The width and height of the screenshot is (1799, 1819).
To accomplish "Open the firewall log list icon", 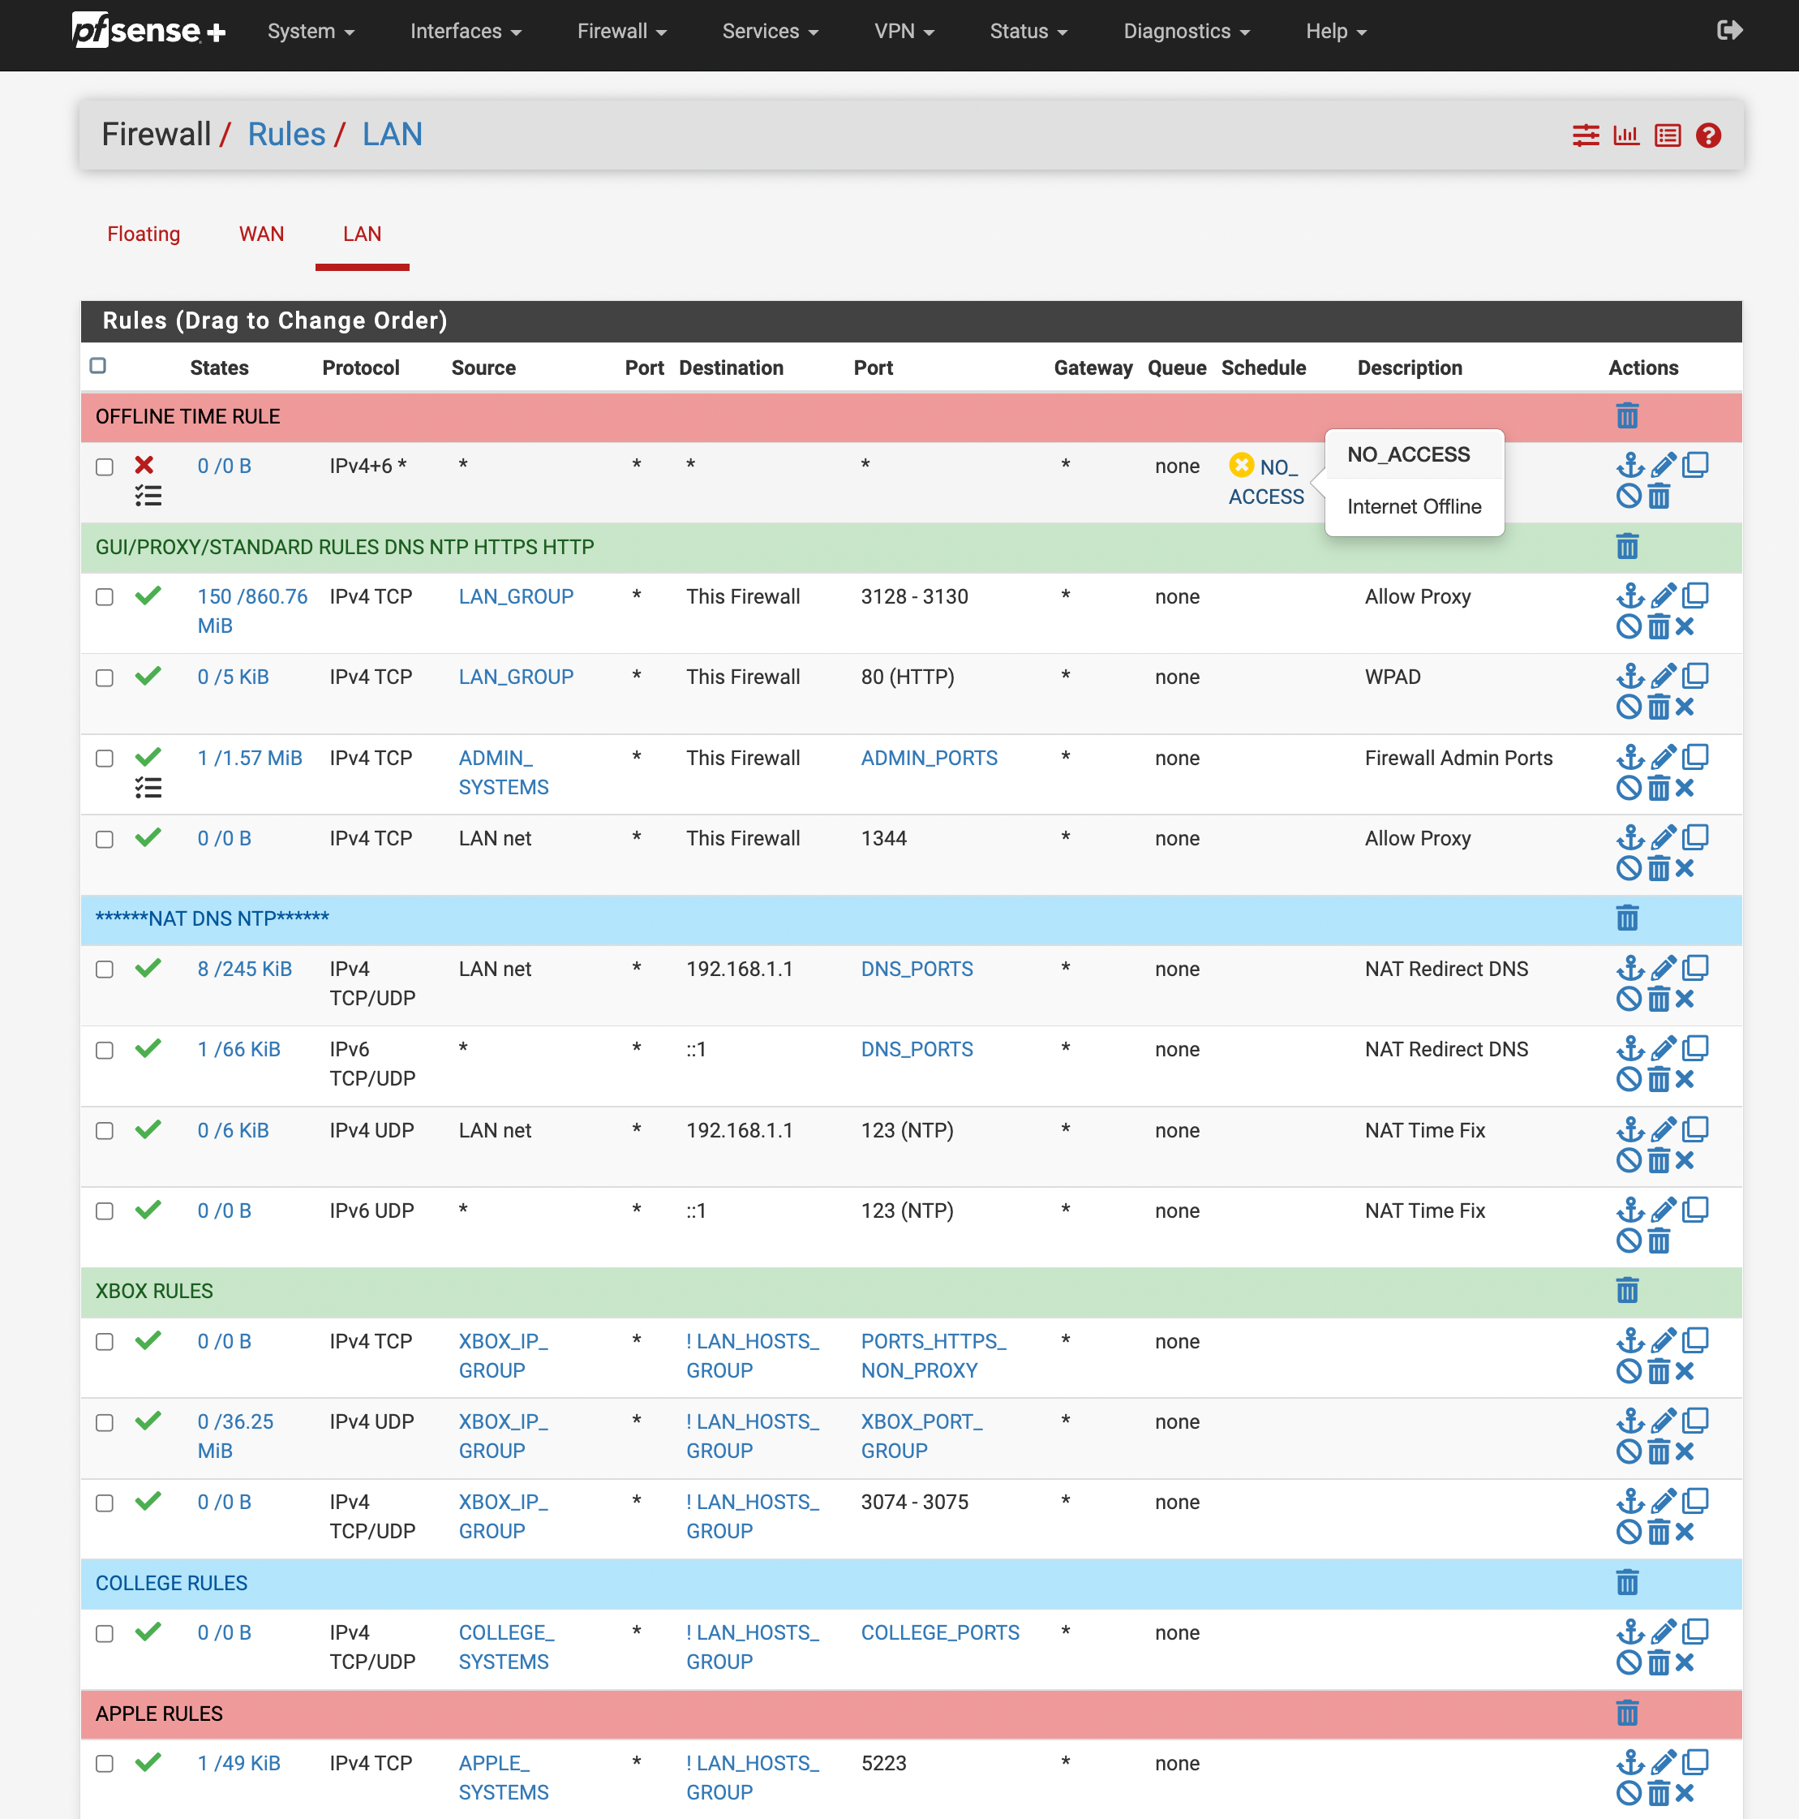I will click(1668, 135).
